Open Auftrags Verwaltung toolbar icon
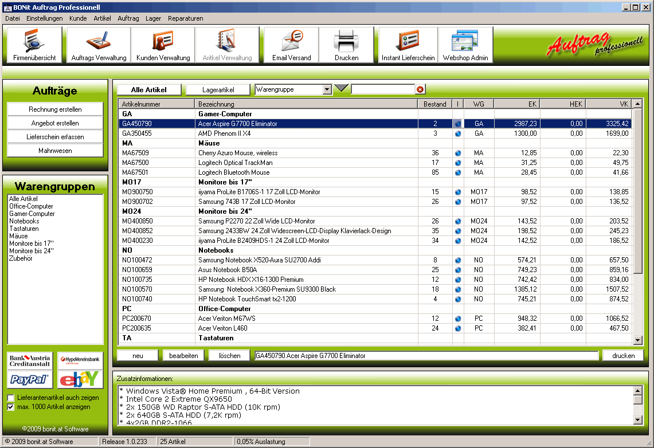654x448 pixels. [99, 45]
